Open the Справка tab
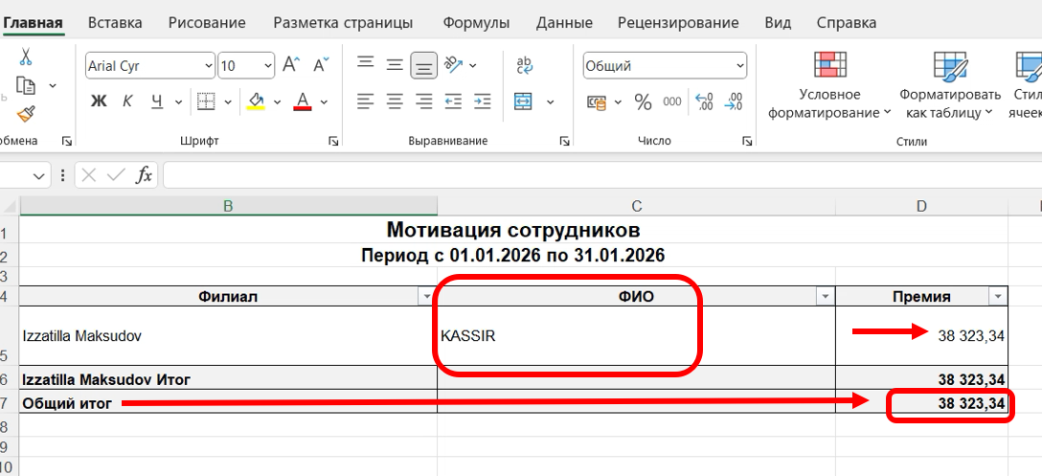1042x476 pixels. (x=846, y=23)
